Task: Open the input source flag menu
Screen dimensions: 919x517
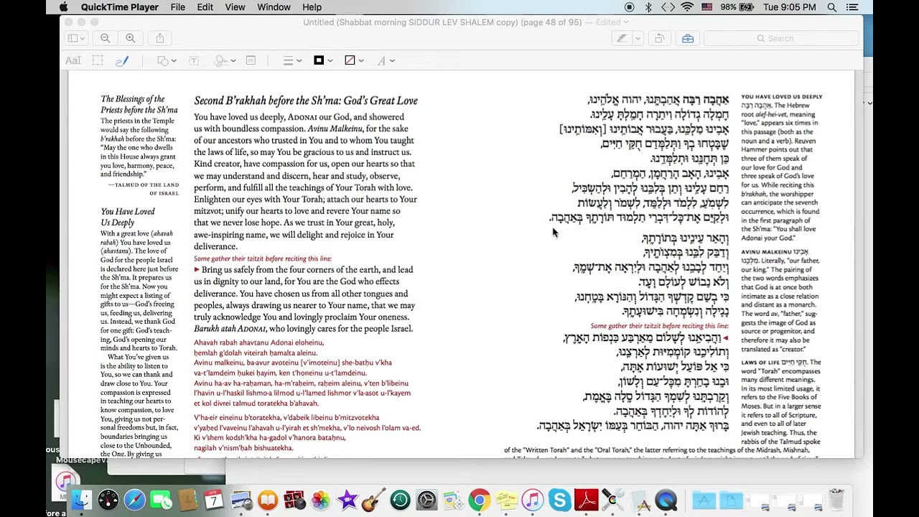Action: [707, 7]
